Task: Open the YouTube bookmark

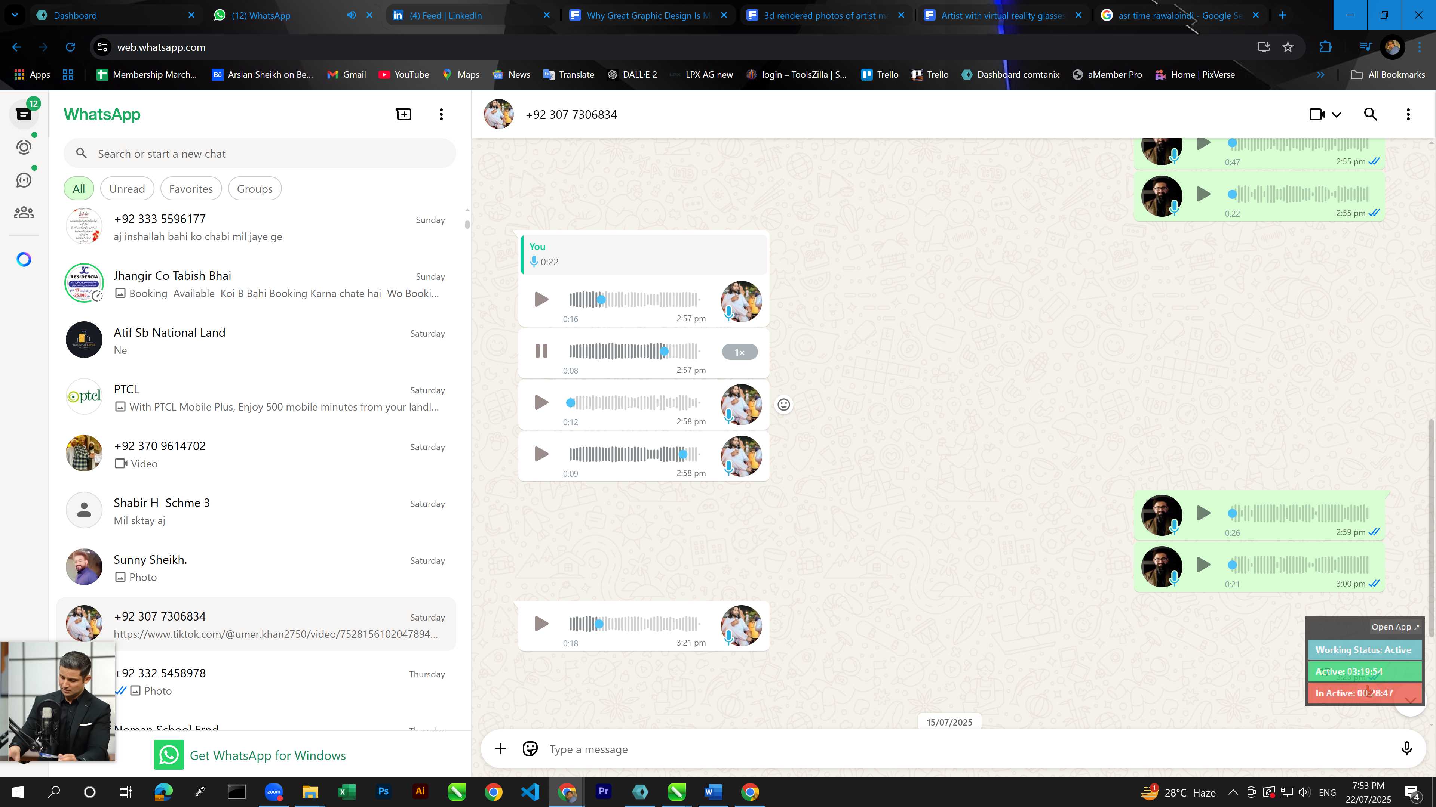Action: click(404, 75)
